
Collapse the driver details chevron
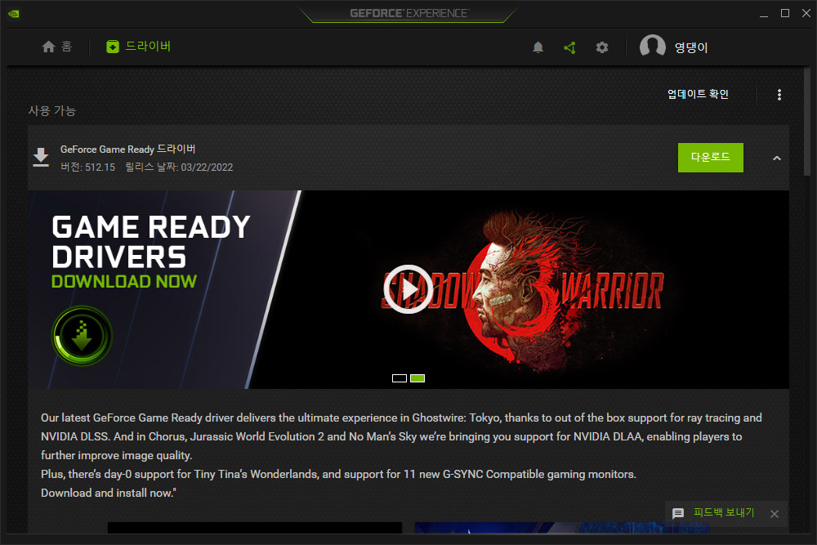776,158
